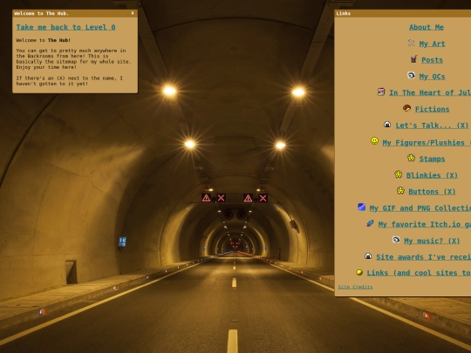Open the Site Credits link
This screenshot has width=471, height=353.
point(355,287)
